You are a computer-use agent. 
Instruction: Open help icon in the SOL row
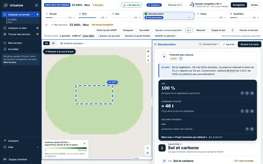[x=242, y=93]
